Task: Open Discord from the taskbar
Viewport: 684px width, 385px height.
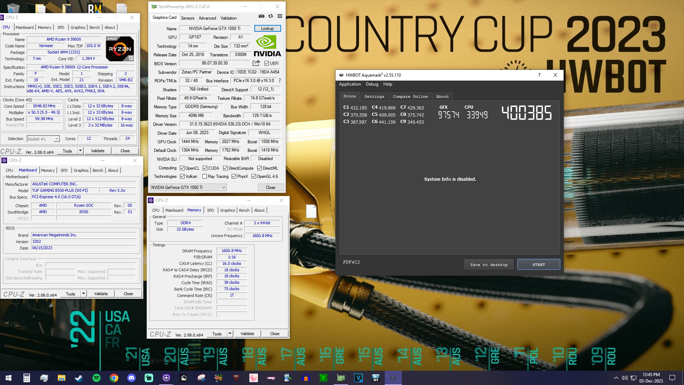Action: tap(131, 378)
